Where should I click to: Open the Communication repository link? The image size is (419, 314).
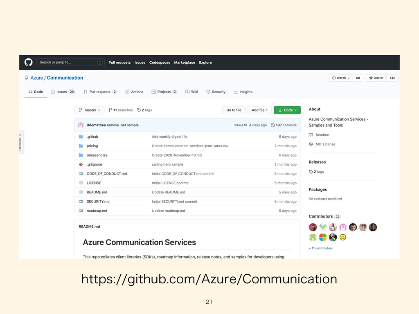click(x=65, y=78)
